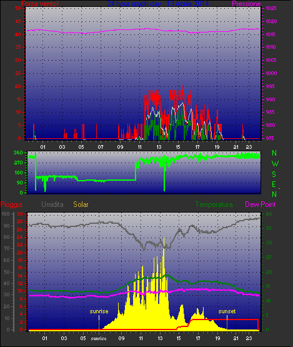293x347 pixels.
Task: Click the Forza vento axis title
Action: click(40, 4)
